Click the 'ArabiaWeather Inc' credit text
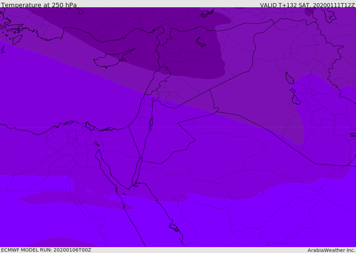The width and height of the screenshot is (356, 253). (x=331, y=250)
